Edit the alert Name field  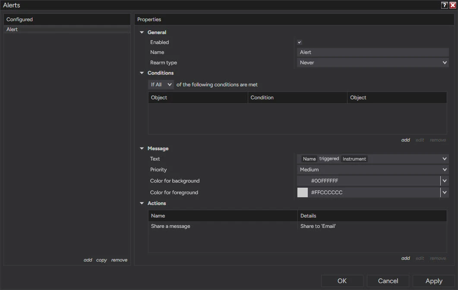coord(373,52)
